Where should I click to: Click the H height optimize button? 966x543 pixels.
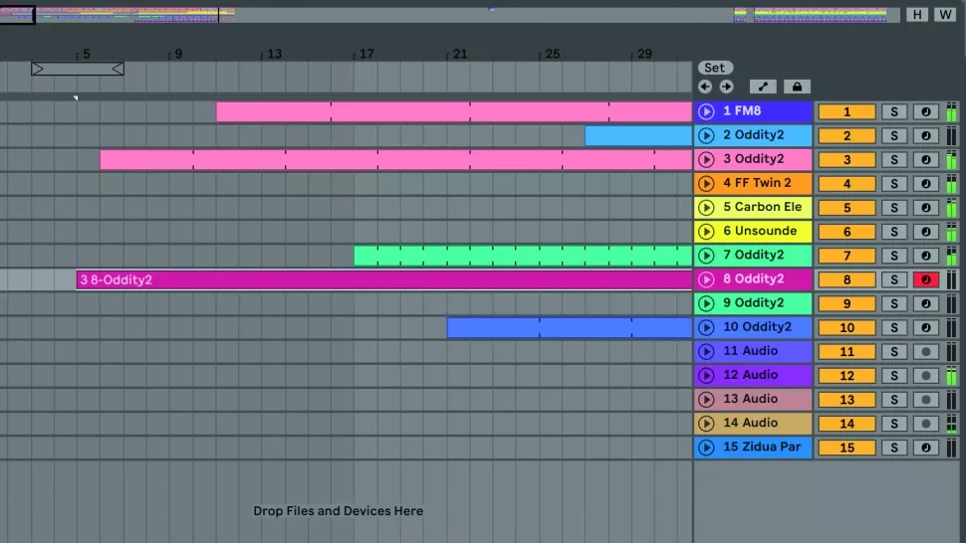point(916,15)
